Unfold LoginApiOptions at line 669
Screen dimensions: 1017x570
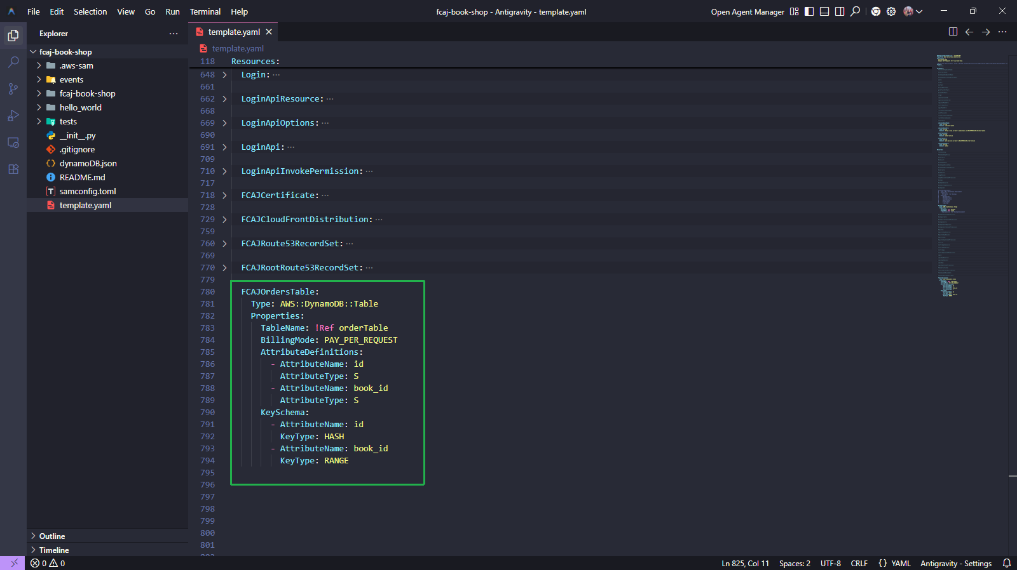point(224,123)
